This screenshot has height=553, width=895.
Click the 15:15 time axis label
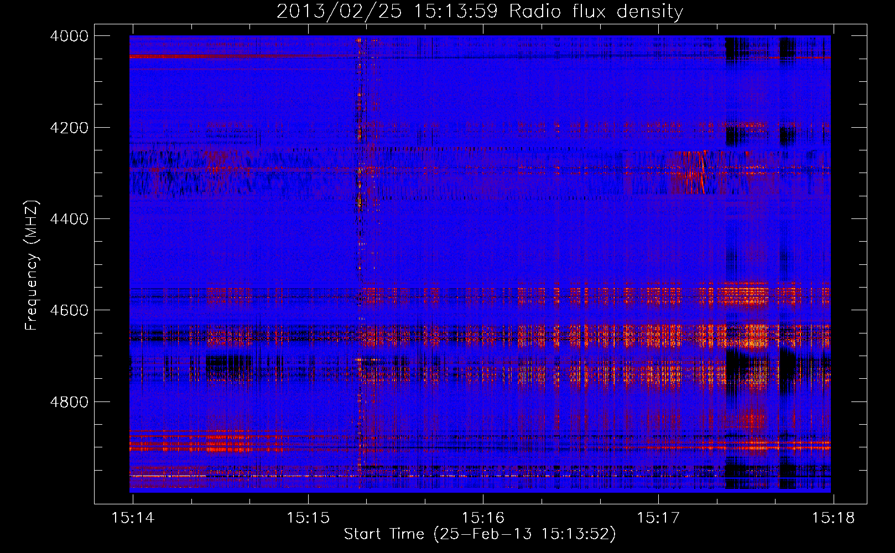[x=308, y=518]
